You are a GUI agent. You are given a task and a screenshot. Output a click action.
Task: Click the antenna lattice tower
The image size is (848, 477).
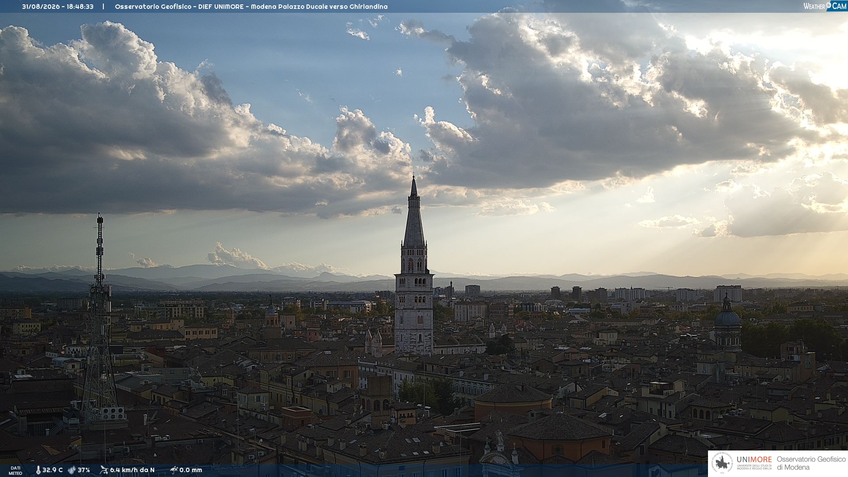pos(100,318)
